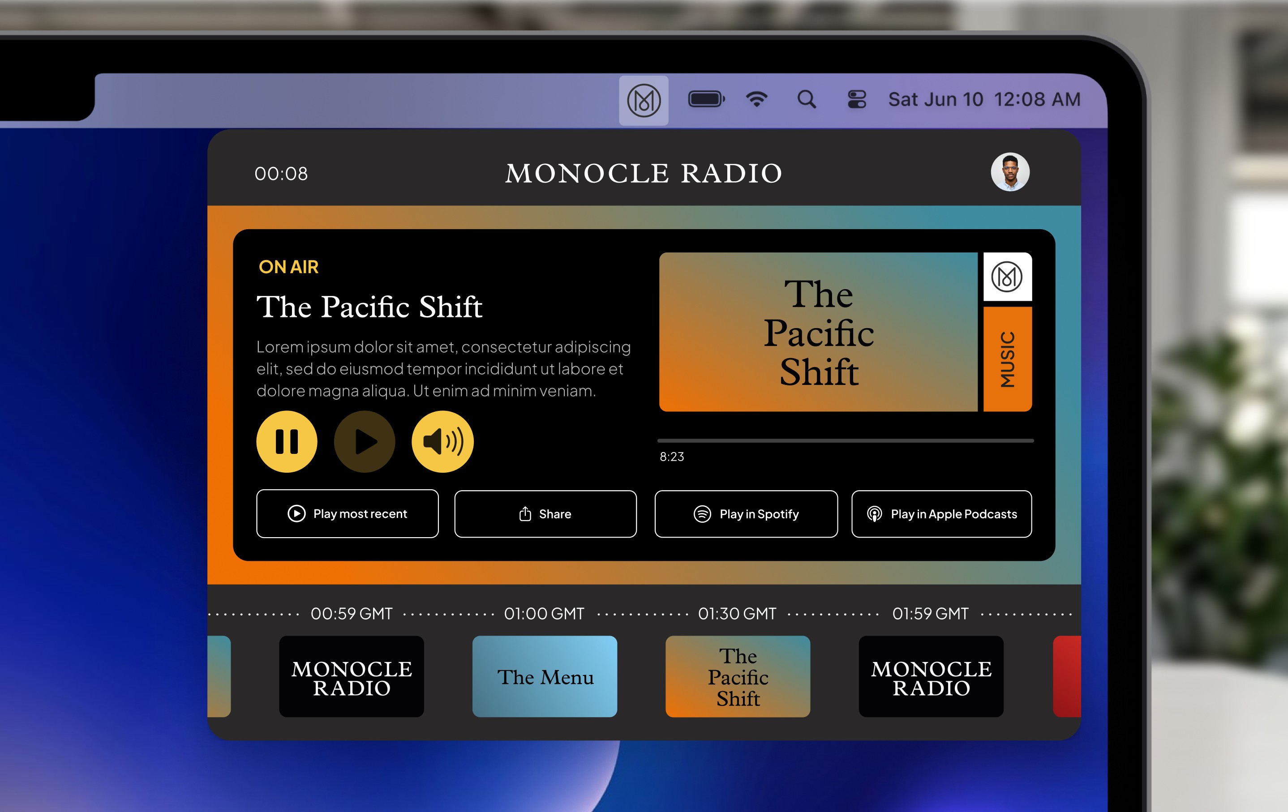The width and height of the screenshot is (1288, 812).
Task: Toggle the volume speaker button
Action: pos(442,441)
